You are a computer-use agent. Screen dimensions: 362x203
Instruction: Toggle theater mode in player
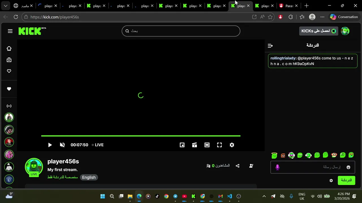pos(207,145)
